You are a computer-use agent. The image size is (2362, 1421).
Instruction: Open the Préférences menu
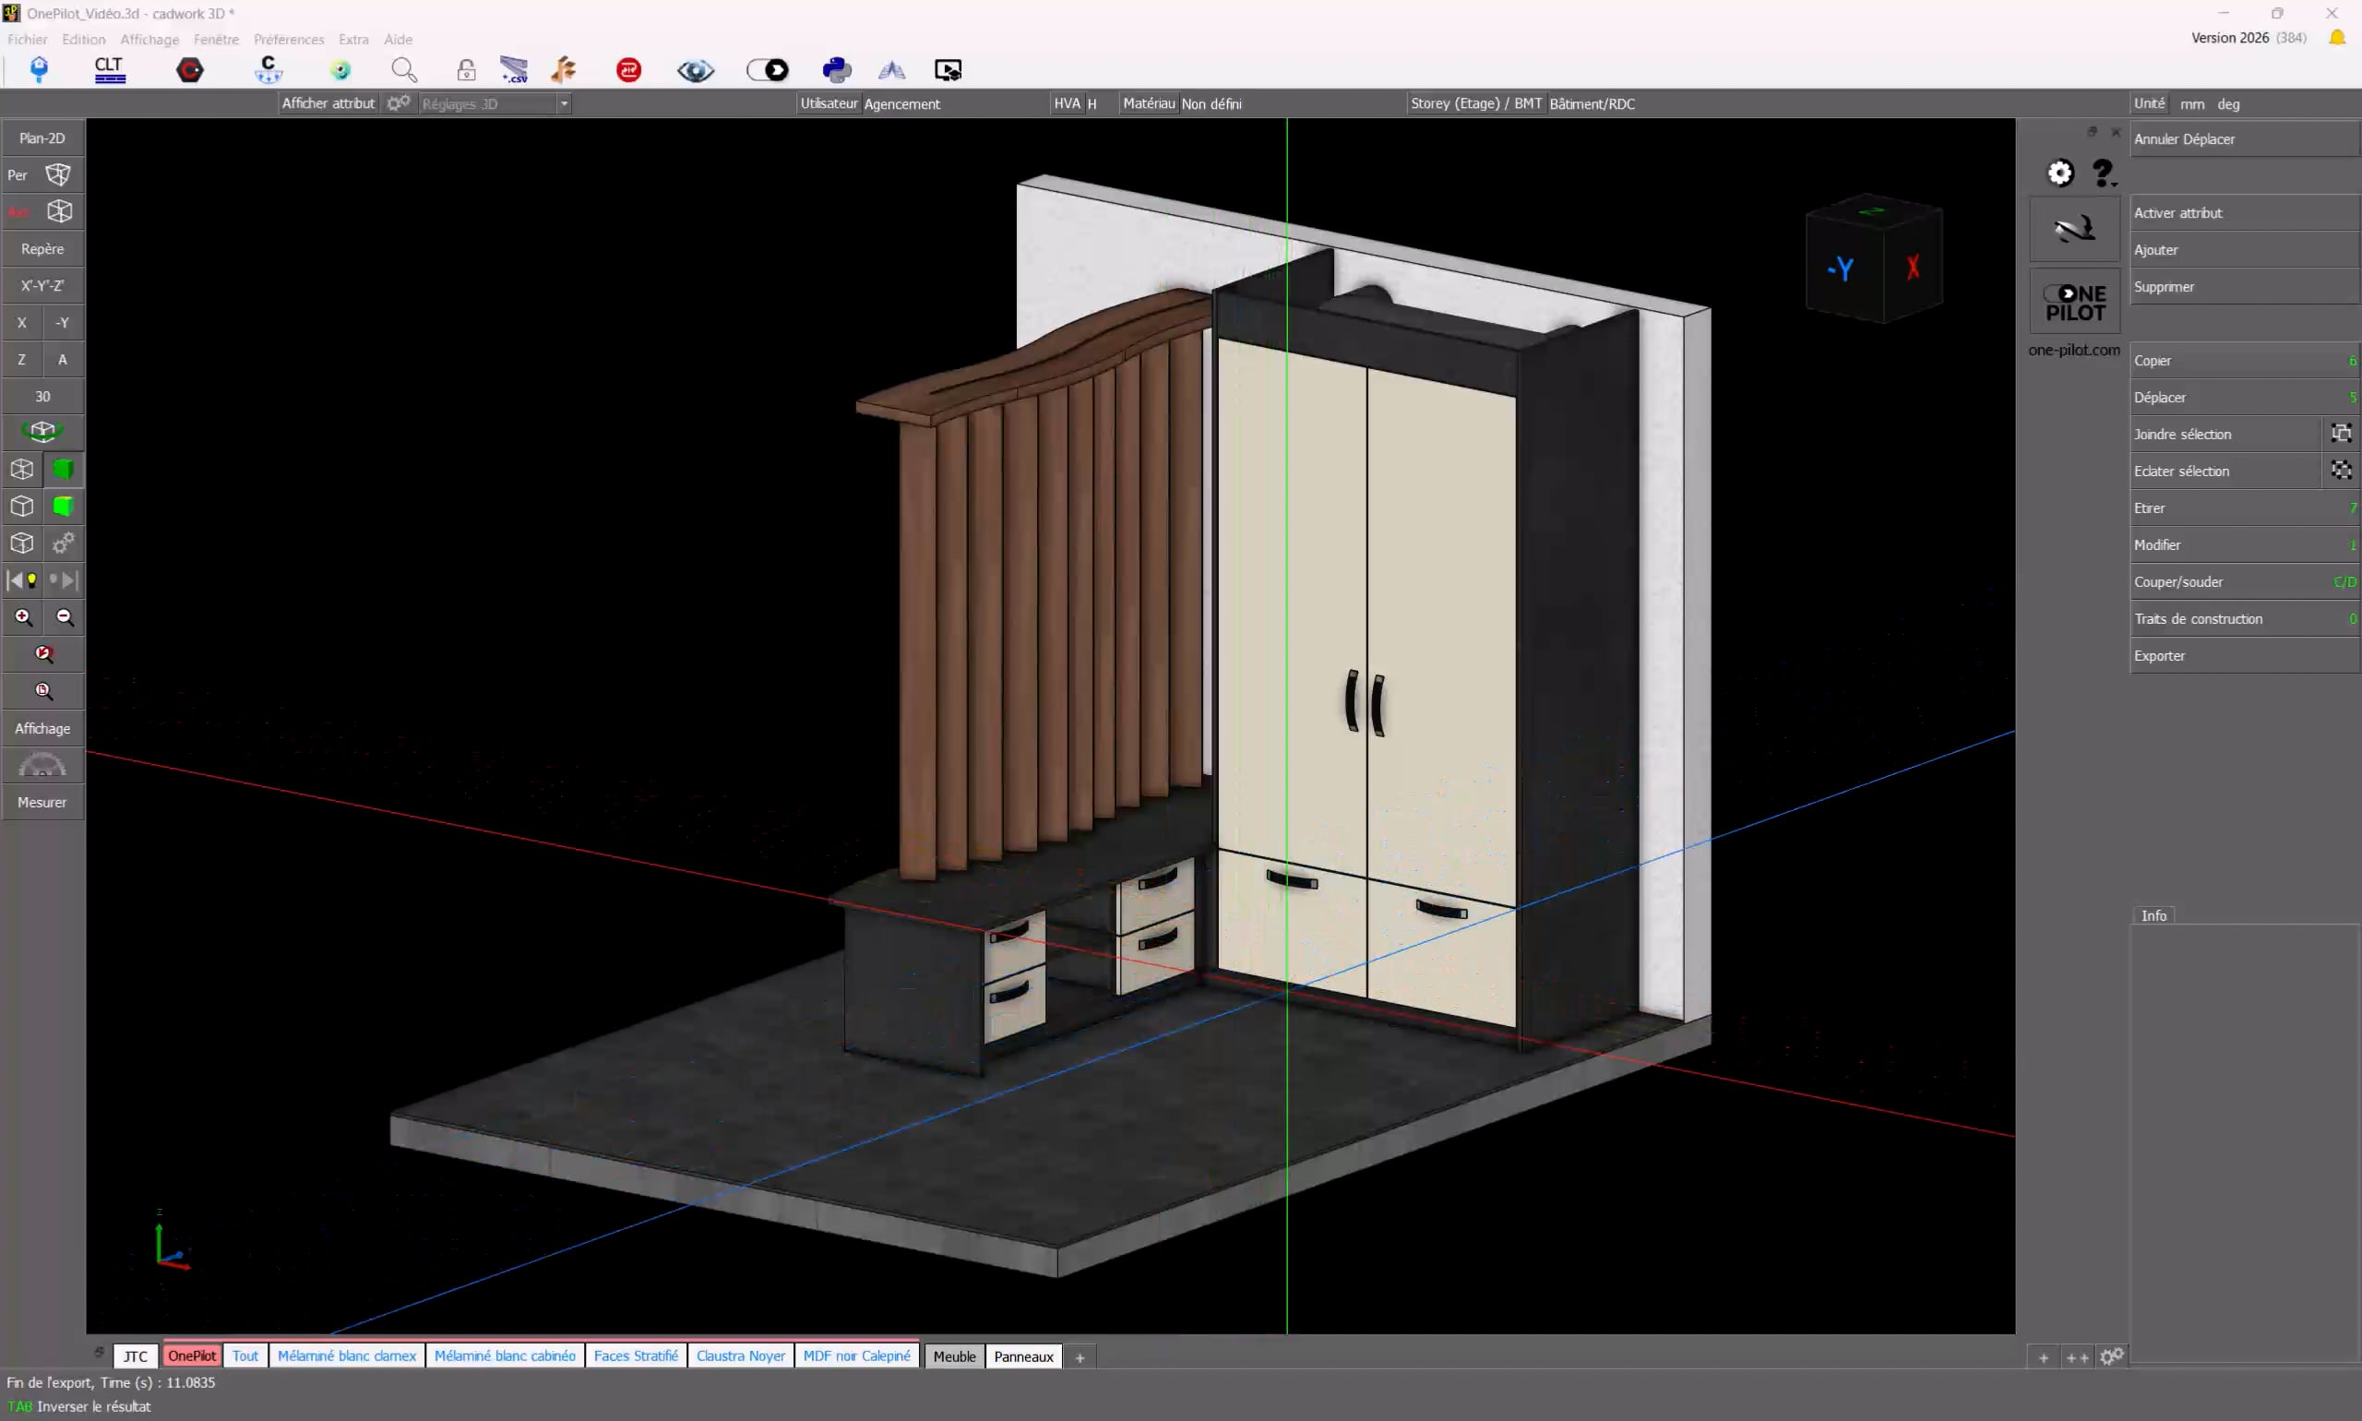tap(288, 40)
